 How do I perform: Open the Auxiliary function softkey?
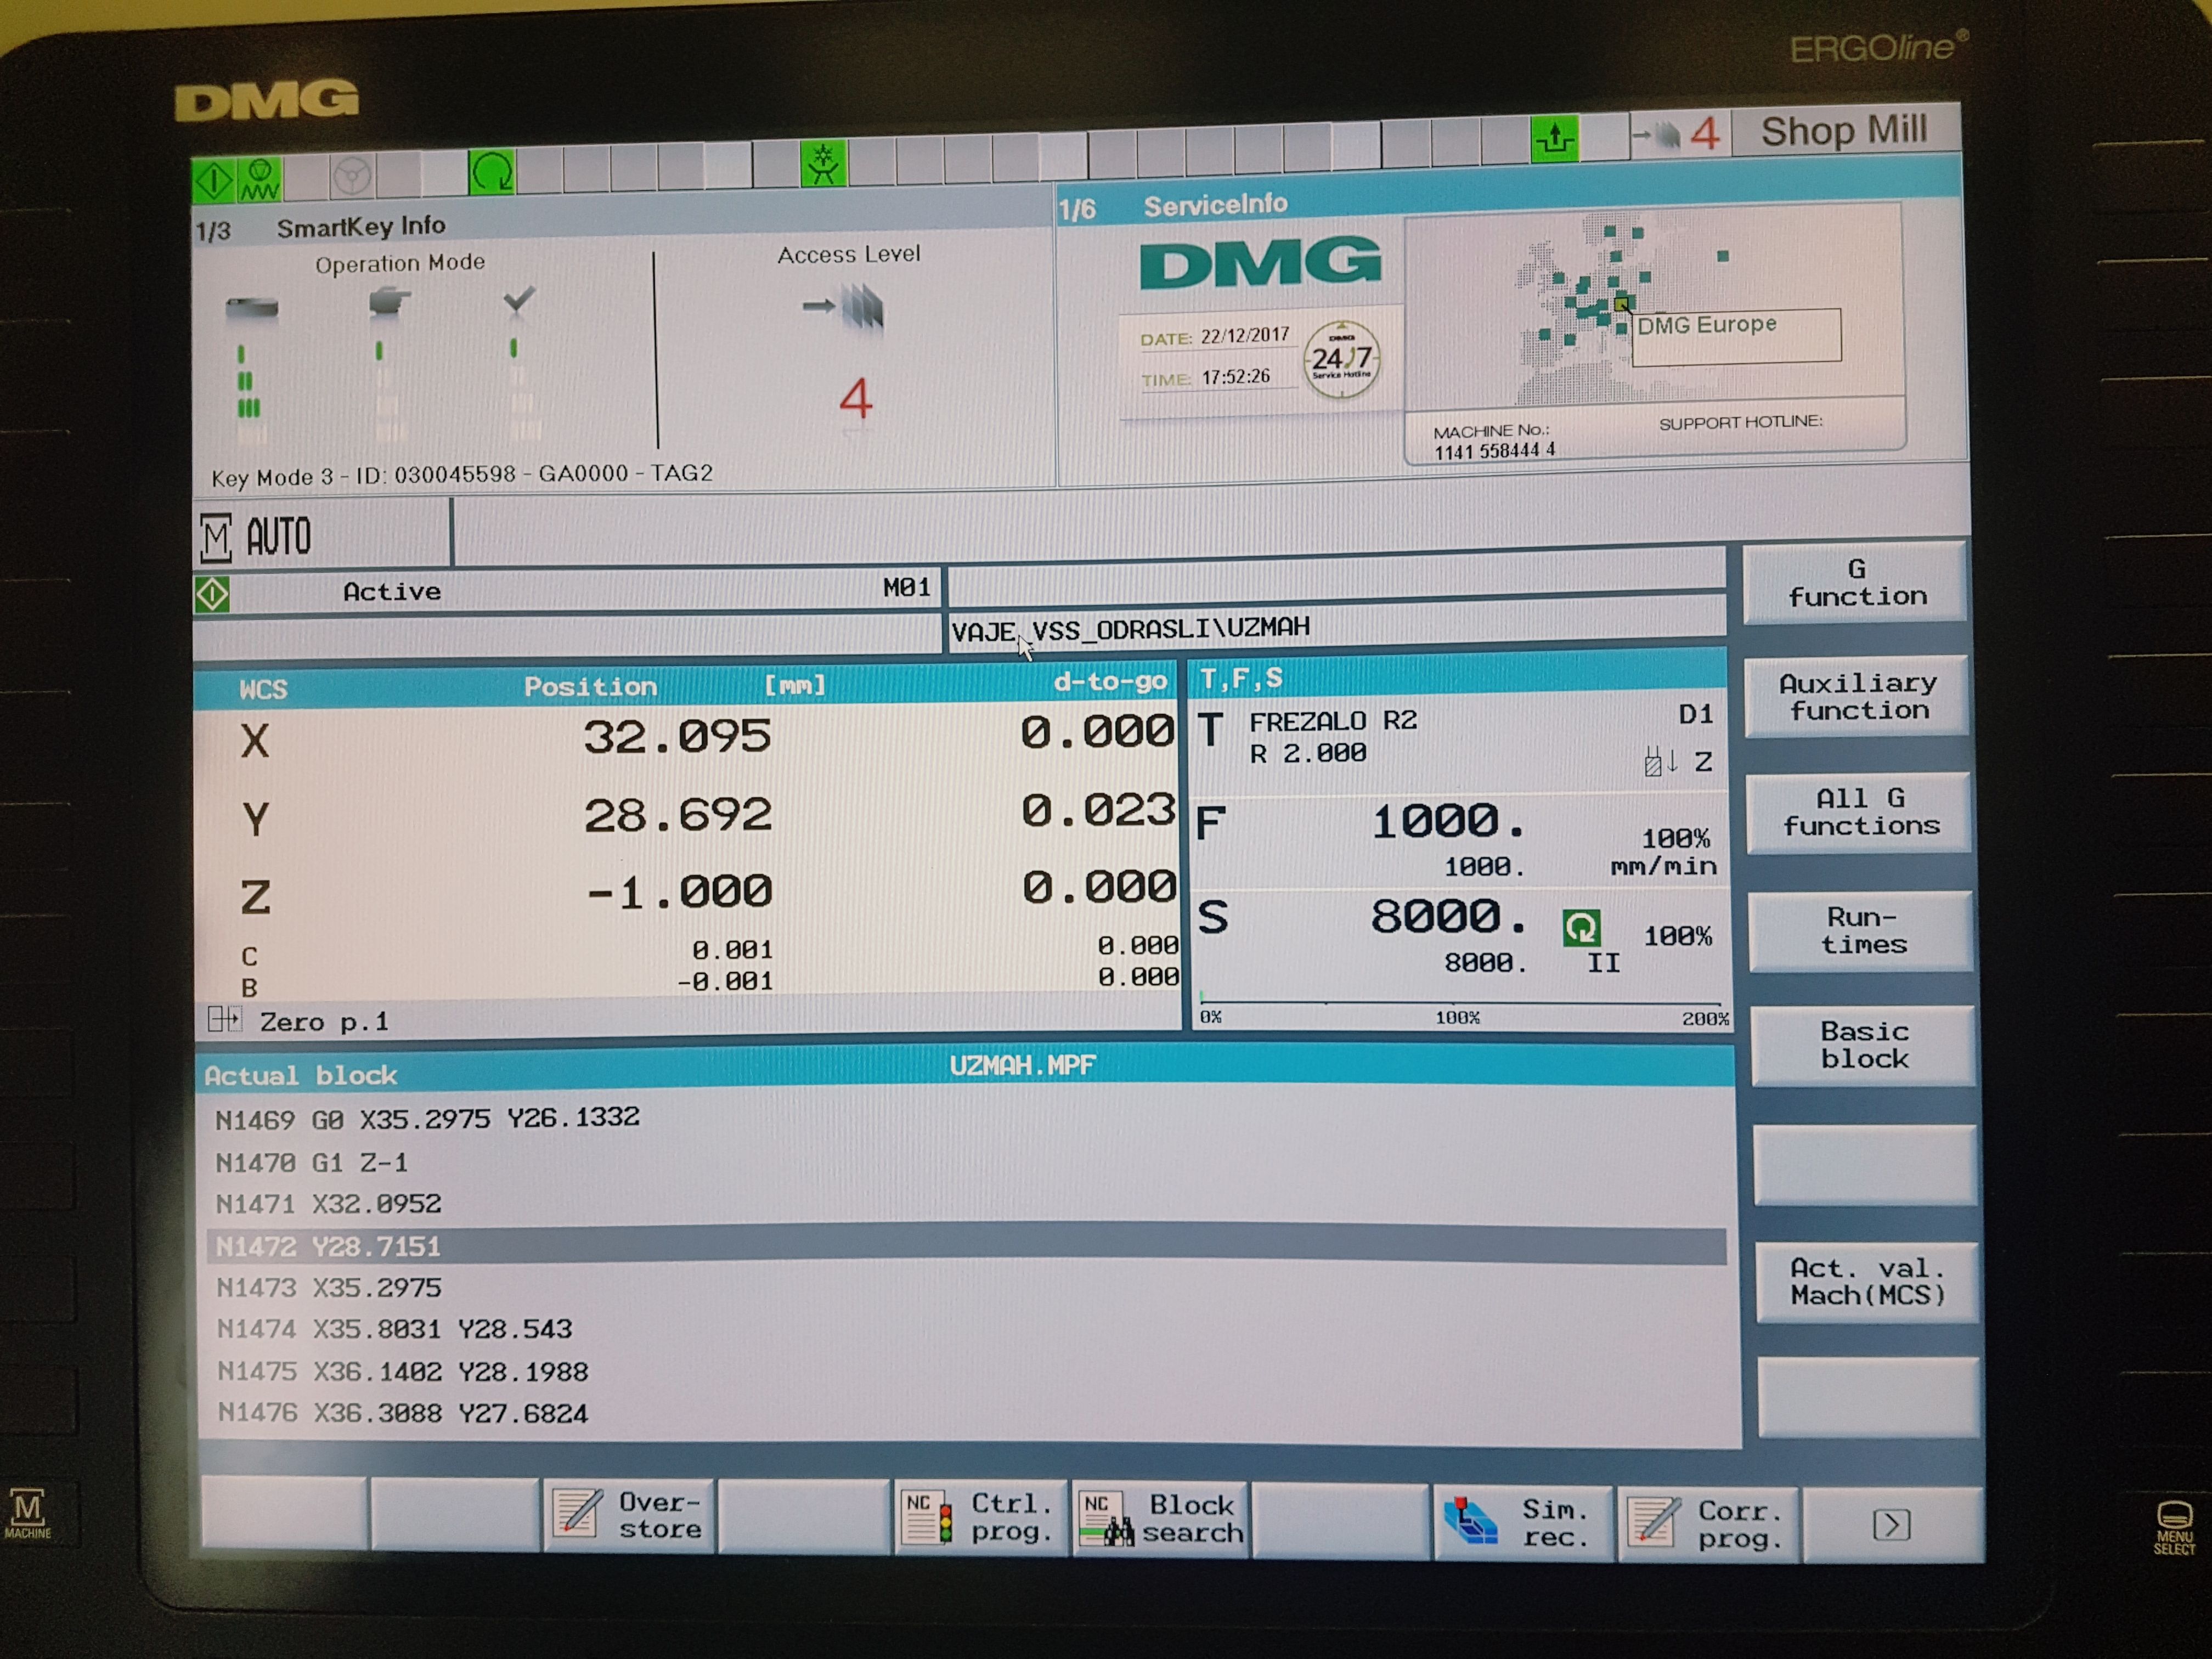click(1857, 697)
